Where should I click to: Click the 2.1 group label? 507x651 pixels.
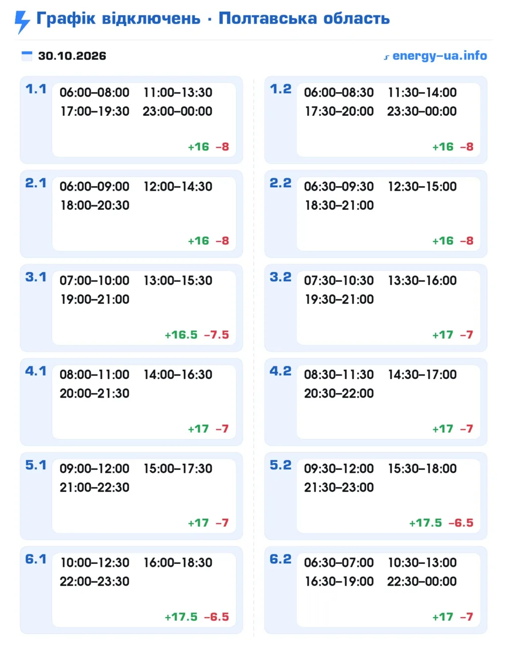36,183
